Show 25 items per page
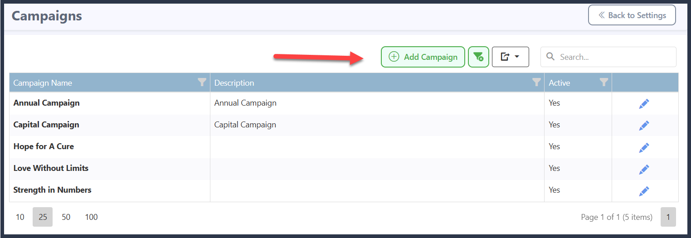 pyautogui.click(x=43, y=217)
